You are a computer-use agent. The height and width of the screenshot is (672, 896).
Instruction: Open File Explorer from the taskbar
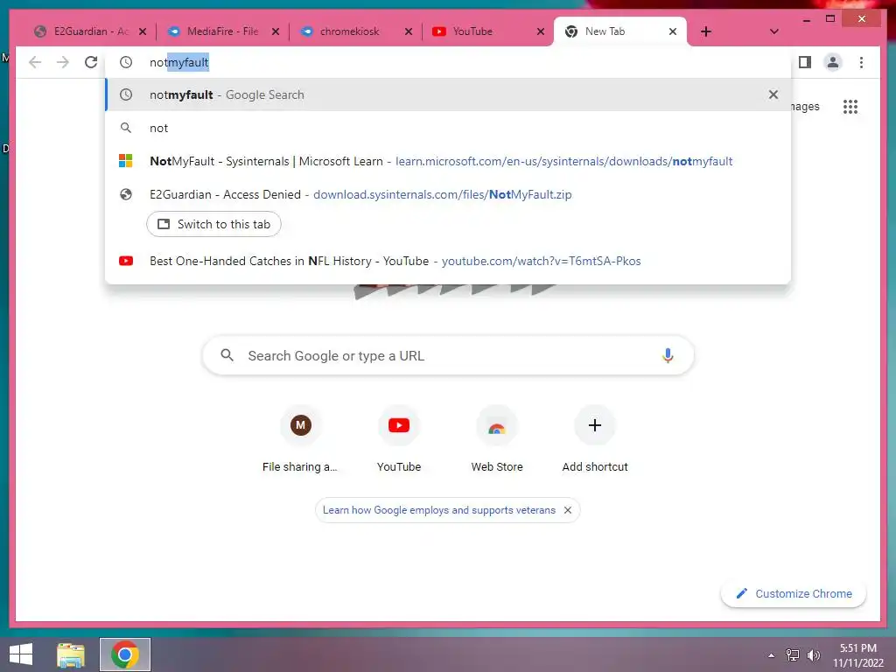tap(71, 654)
